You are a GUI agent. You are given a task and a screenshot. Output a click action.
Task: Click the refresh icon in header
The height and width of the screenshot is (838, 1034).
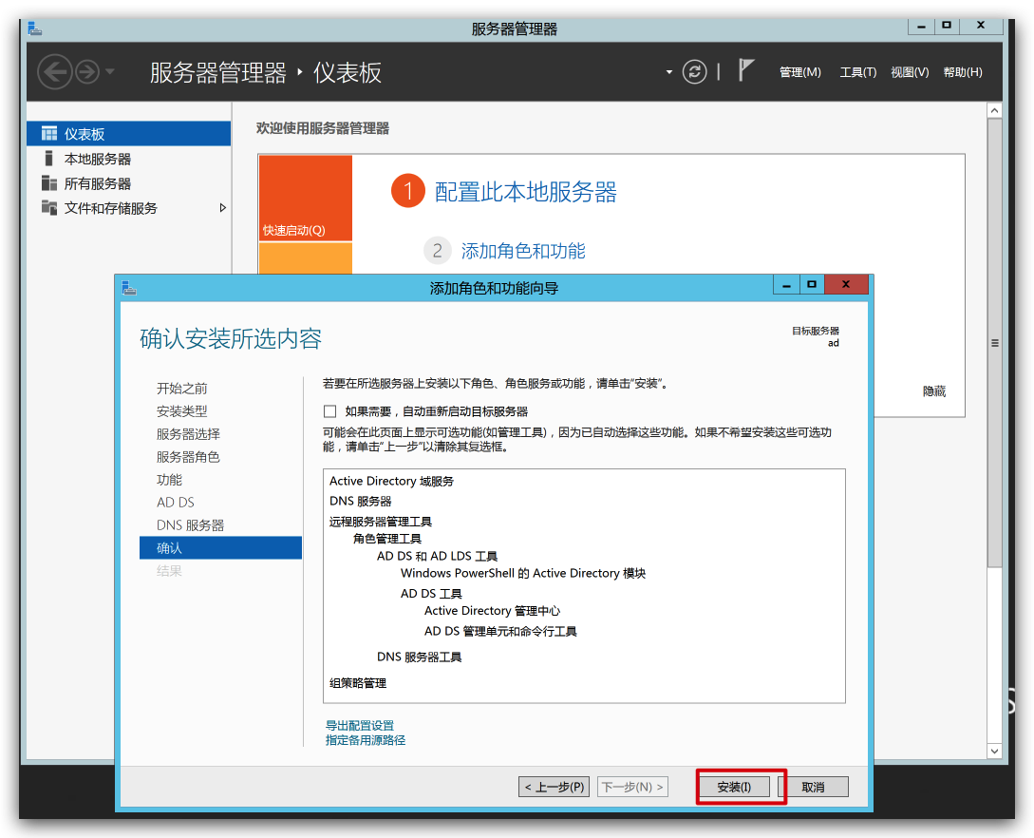tap(695, 72)
